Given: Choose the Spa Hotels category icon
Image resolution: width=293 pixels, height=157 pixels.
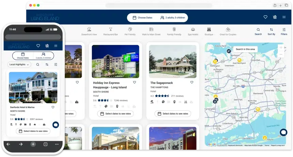Looking at the screenshot, I should click(193, 30).
